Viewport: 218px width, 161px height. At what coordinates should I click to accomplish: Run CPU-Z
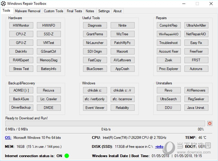(x=21, y=34)
